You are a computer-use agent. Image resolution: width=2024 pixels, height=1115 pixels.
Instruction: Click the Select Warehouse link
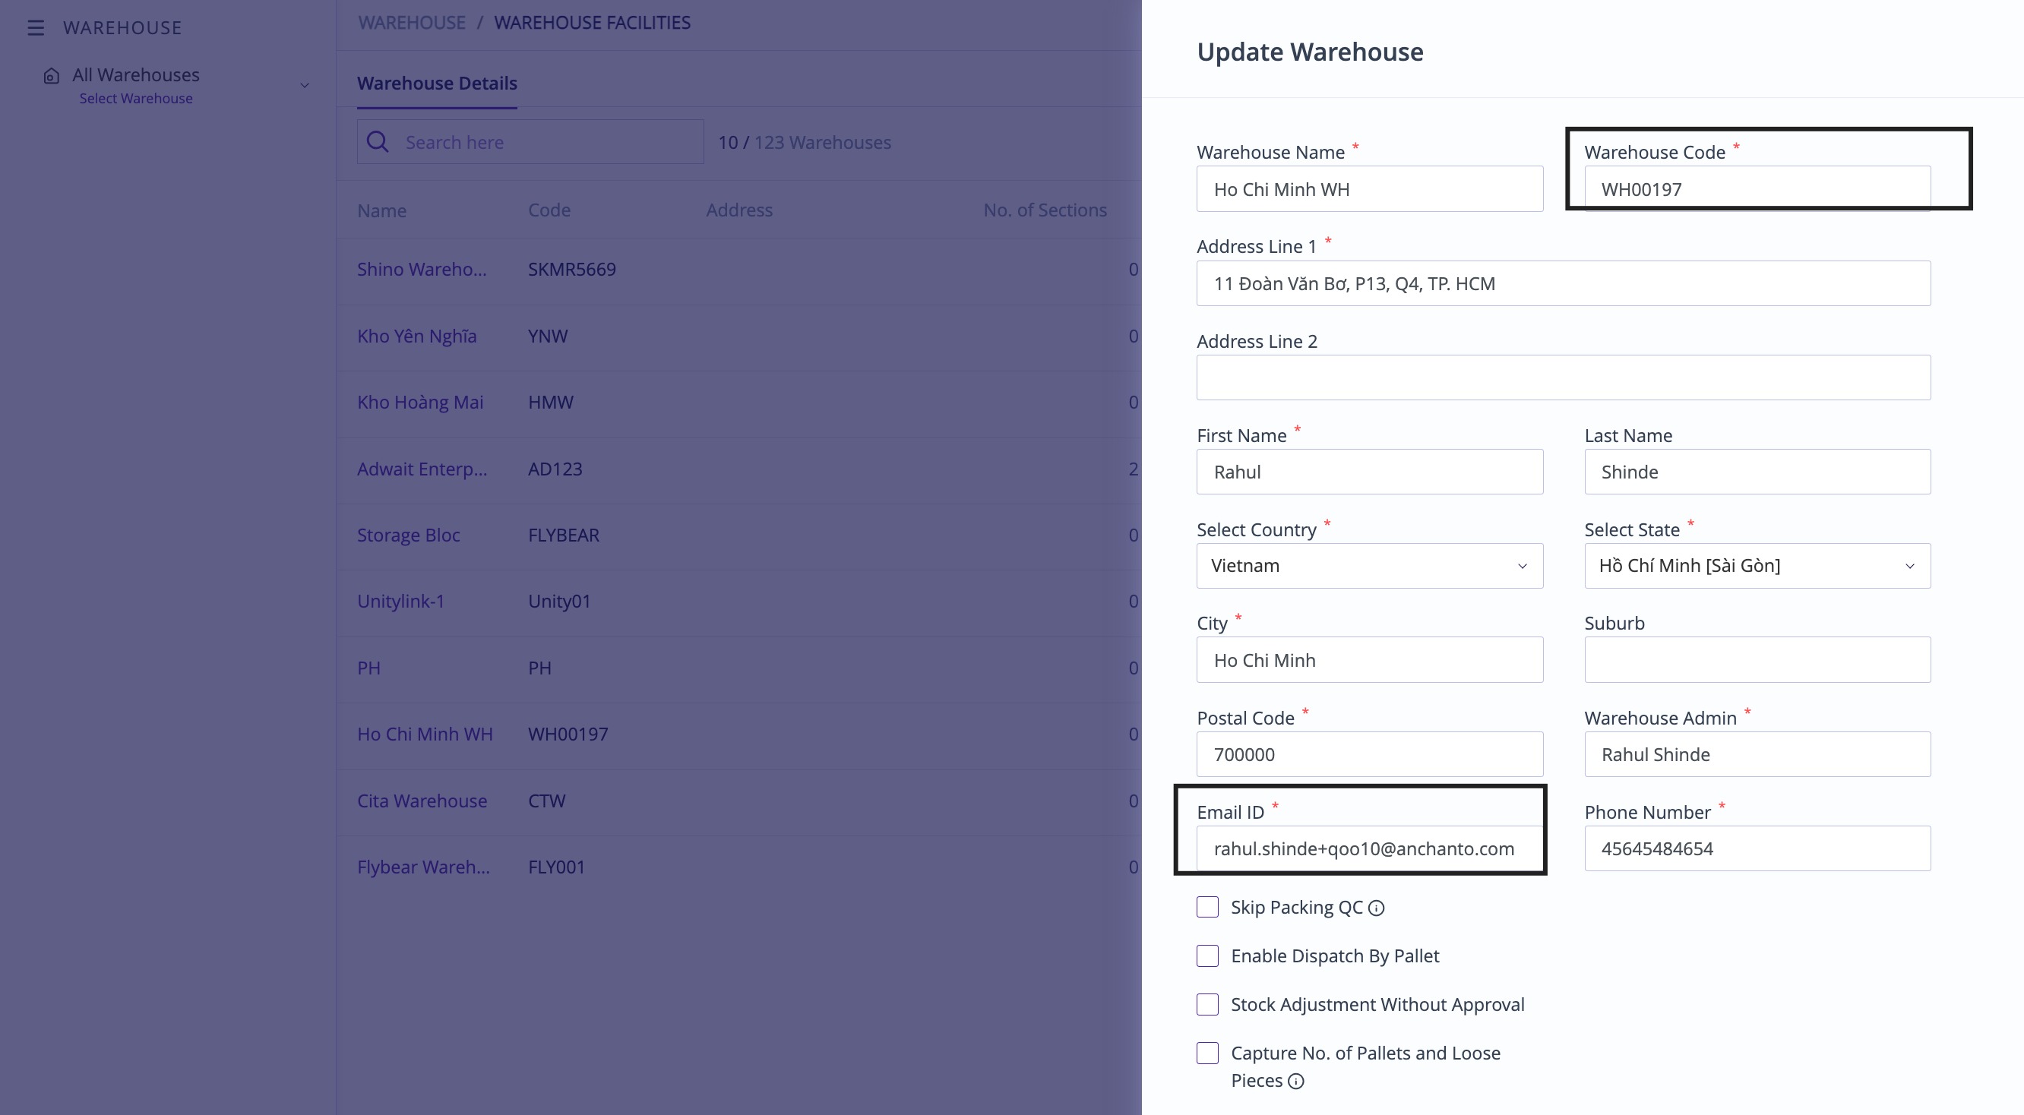coord(136,98)
